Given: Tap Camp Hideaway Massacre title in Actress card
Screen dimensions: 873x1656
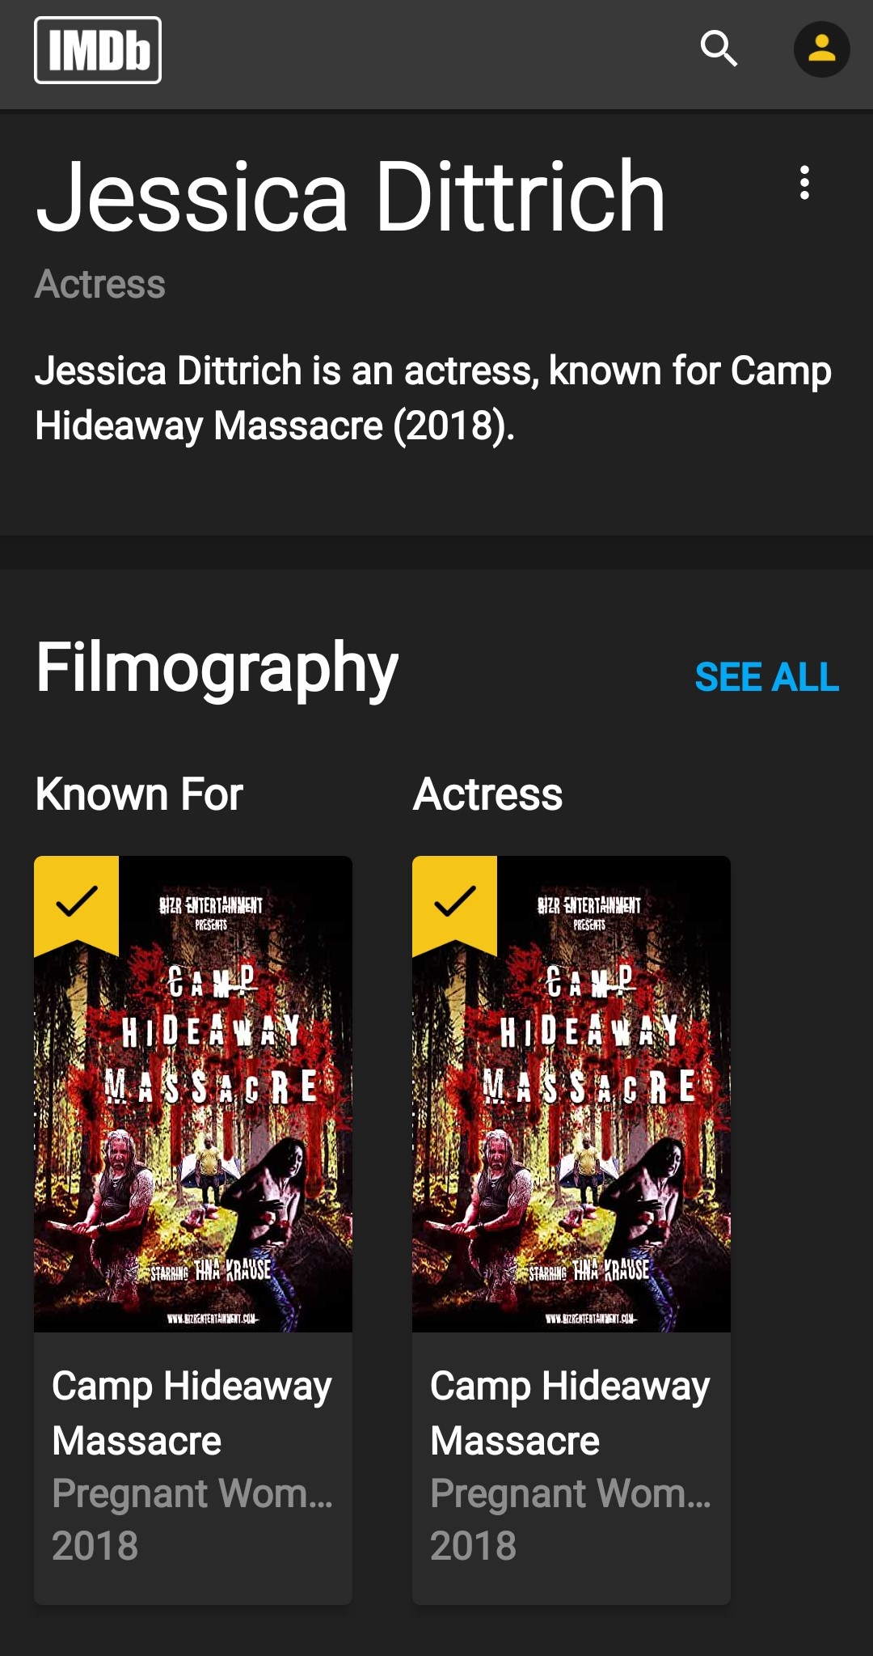Looking at the screenshot, I should (x=570, y=1413).
